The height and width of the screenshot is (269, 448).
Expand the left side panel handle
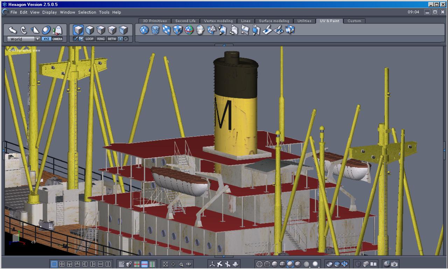[3, 151]
